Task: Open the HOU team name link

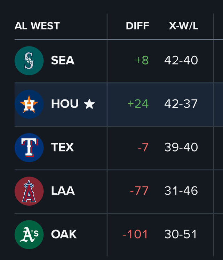Action: 65,104
